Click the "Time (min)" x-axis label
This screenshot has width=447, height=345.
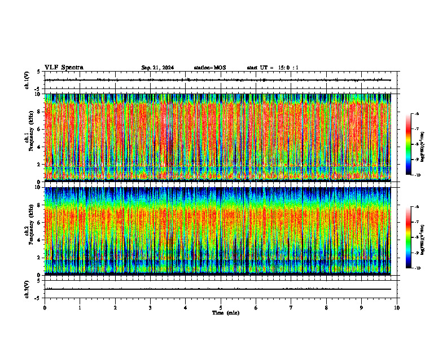pos(226,313)
